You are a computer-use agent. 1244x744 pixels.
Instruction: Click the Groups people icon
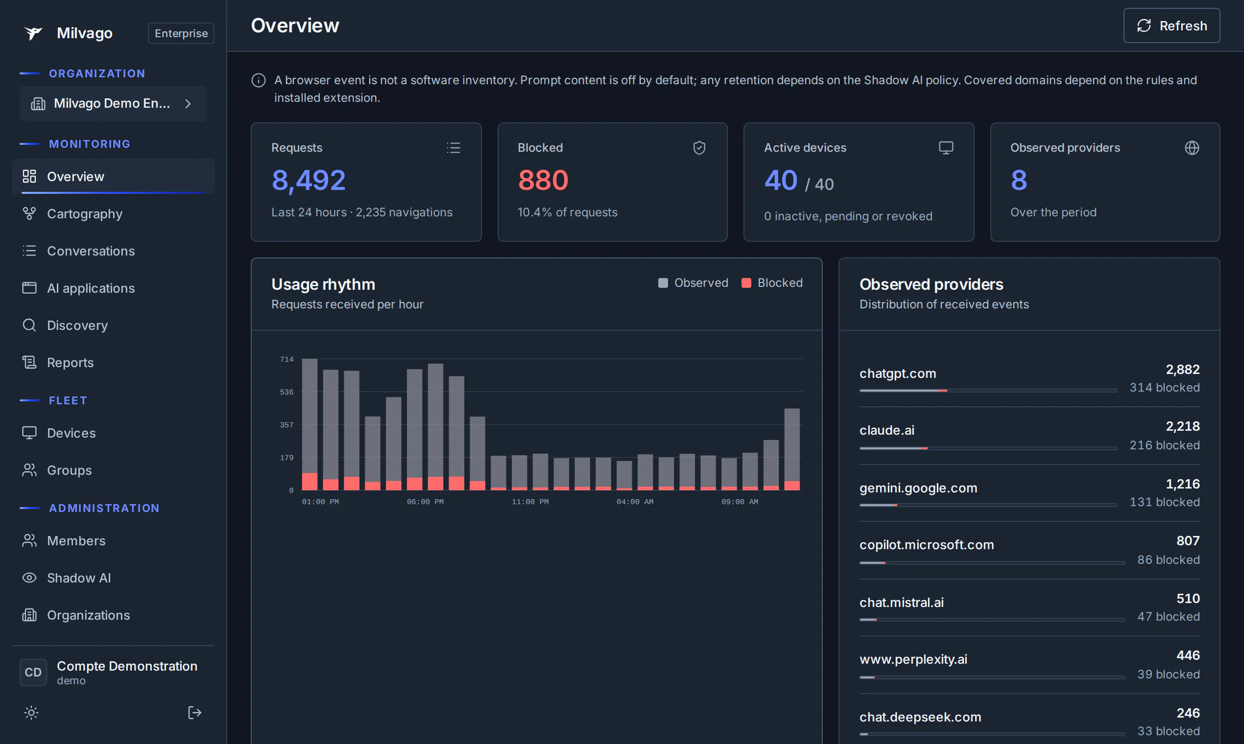(29, 470)
